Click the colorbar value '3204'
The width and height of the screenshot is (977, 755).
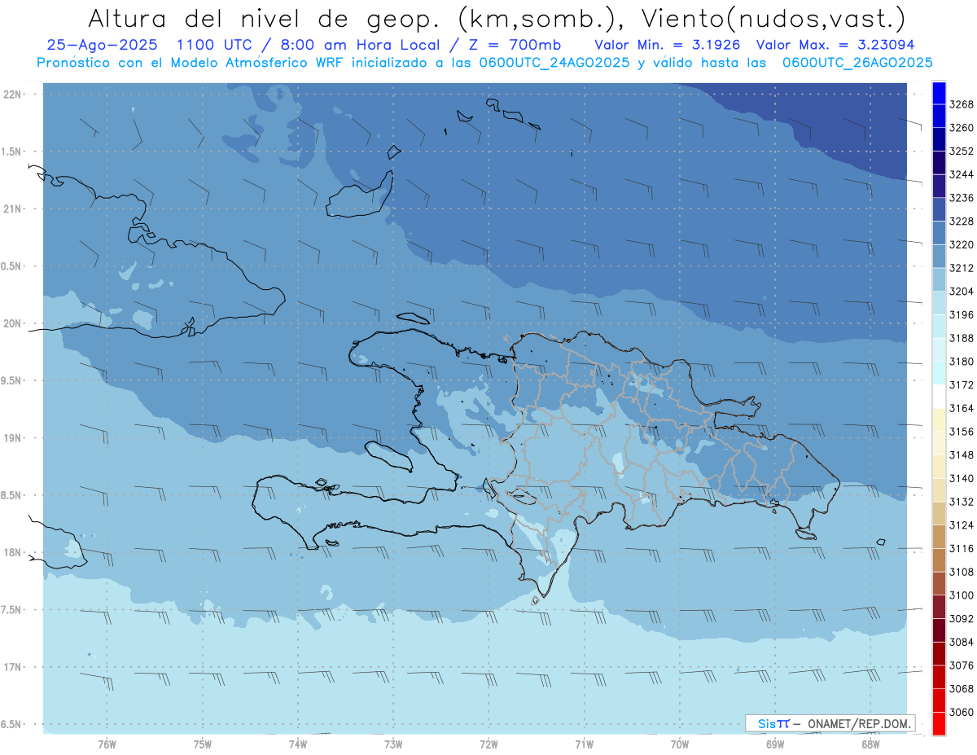[x=962, y=292]
